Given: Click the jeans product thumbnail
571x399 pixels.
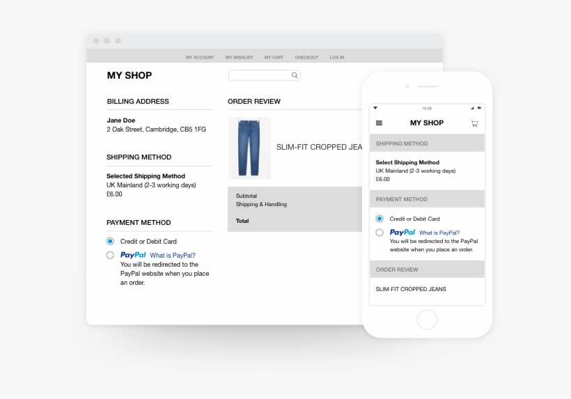Looking at the screenshot, I should point(249,148).
